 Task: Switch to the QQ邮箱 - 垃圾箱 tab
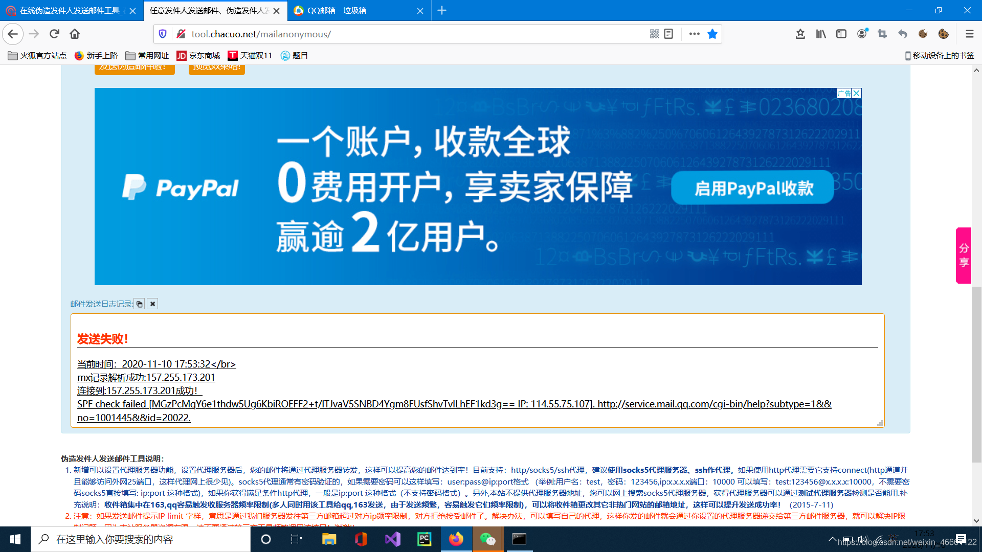point(353,10)
